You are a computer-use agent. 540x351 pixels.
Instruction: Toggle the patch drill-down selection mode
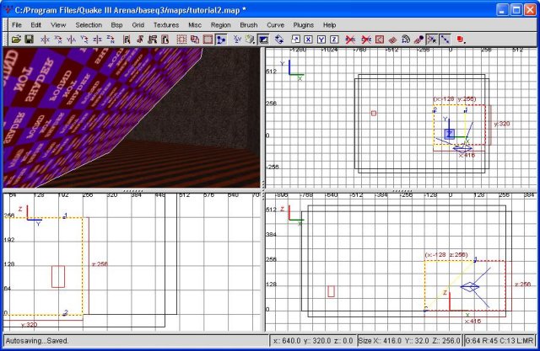click(x=445, y=40)
